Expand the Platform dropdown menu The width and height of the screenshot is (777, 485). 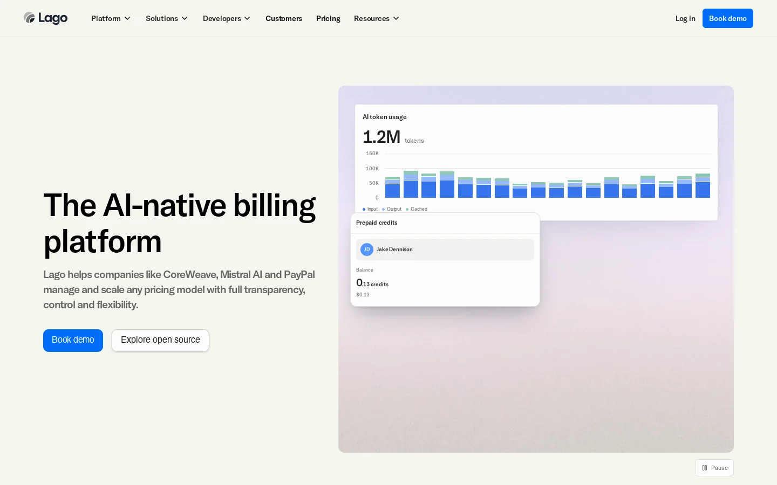pos(111,18)
